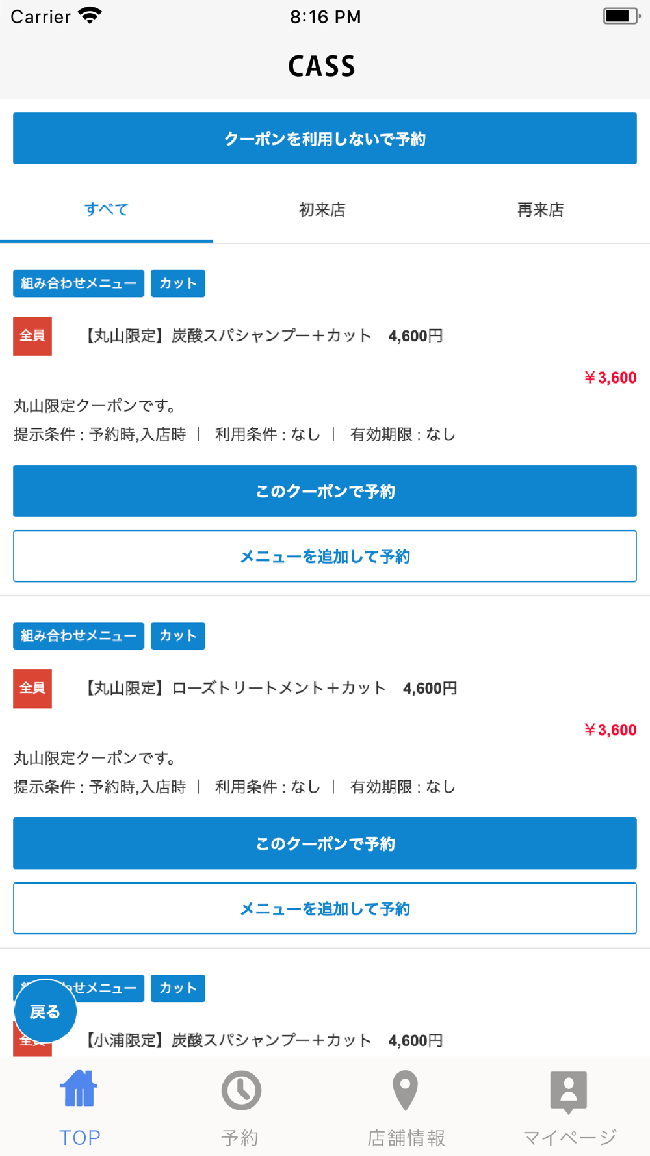The image size is (650, 1156).
Task: Tap 組み合わせメニュー tag on first coupon
Action: (79, 283)
